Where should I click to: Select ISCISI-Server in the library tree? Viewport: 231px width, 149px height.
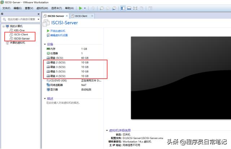22,39
